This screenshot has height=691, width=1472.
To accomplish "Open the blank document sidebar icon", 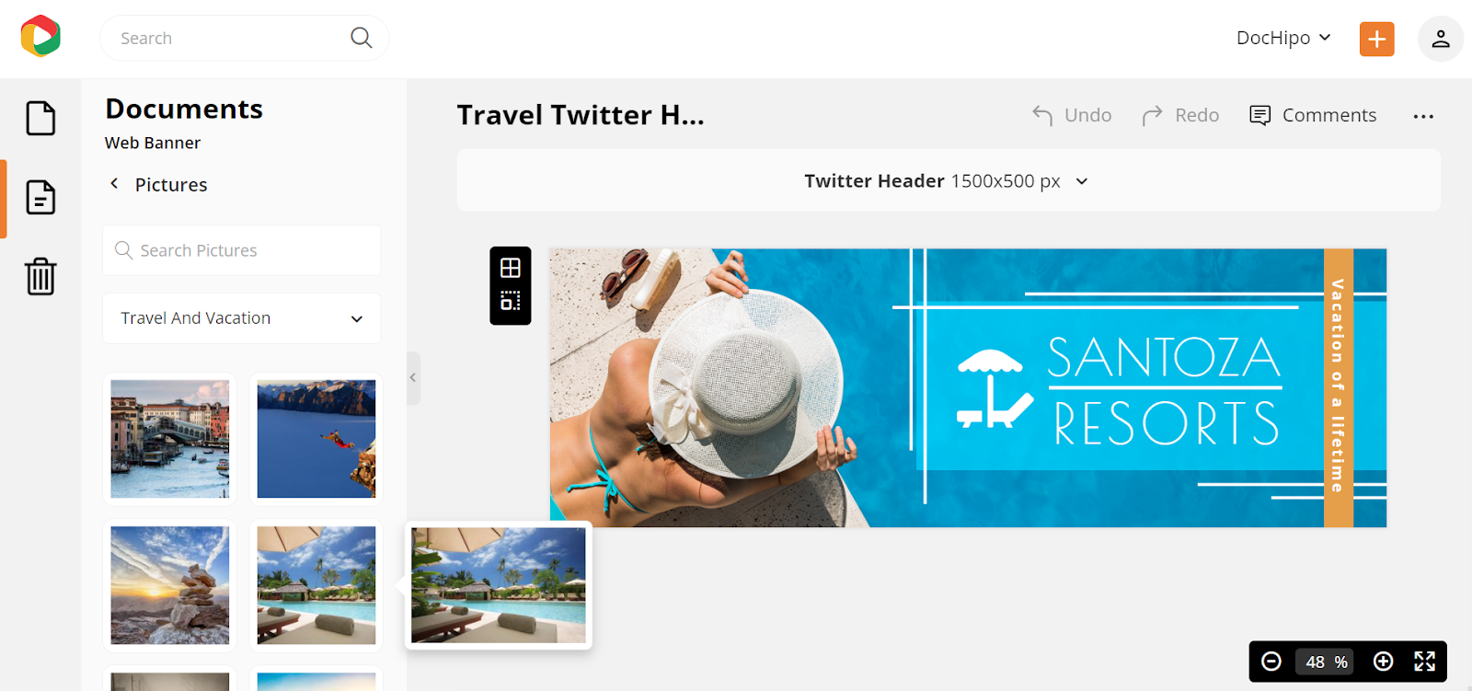I will tap(40, 118).
